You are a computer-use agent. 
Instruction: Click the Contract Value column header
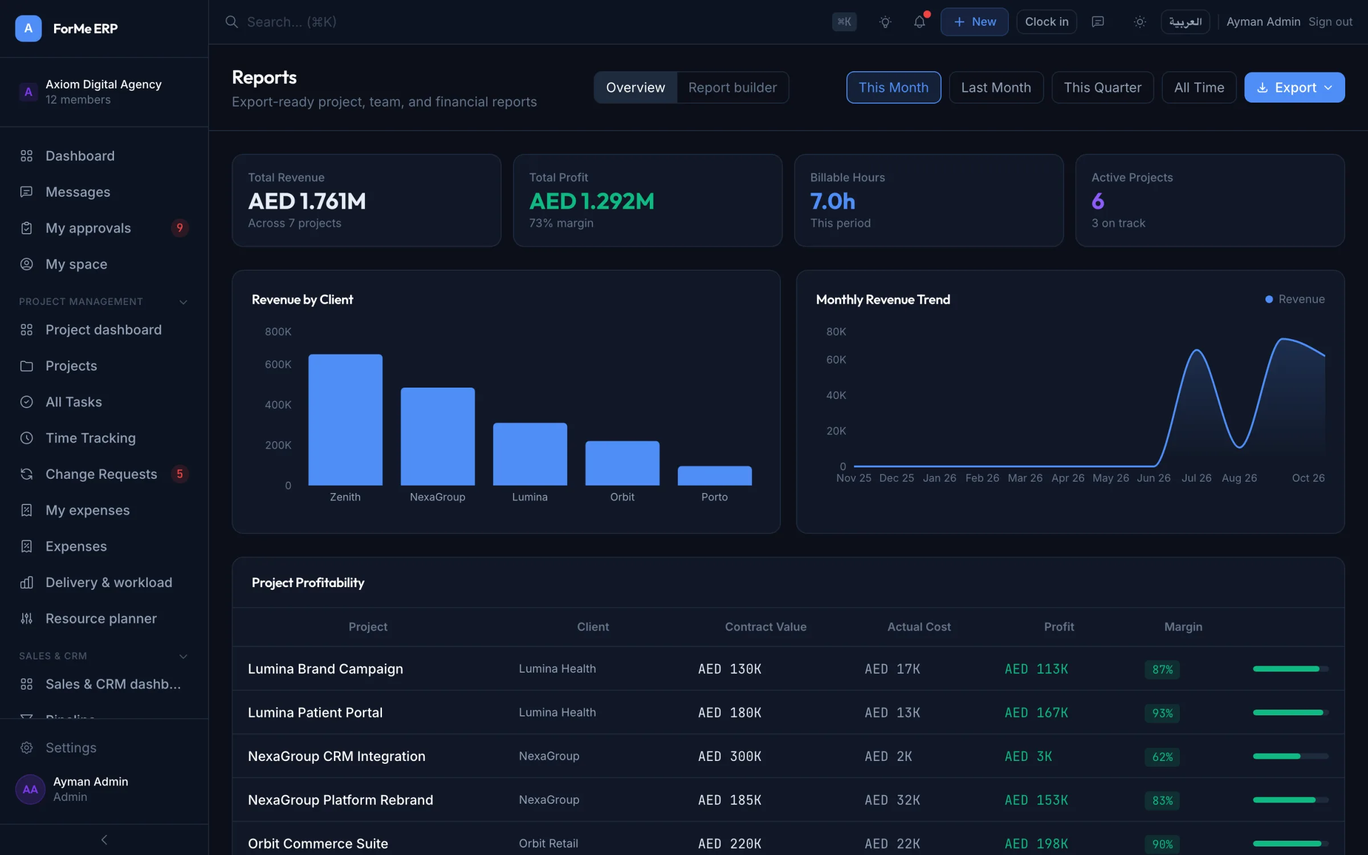click(x=766, y=626)
